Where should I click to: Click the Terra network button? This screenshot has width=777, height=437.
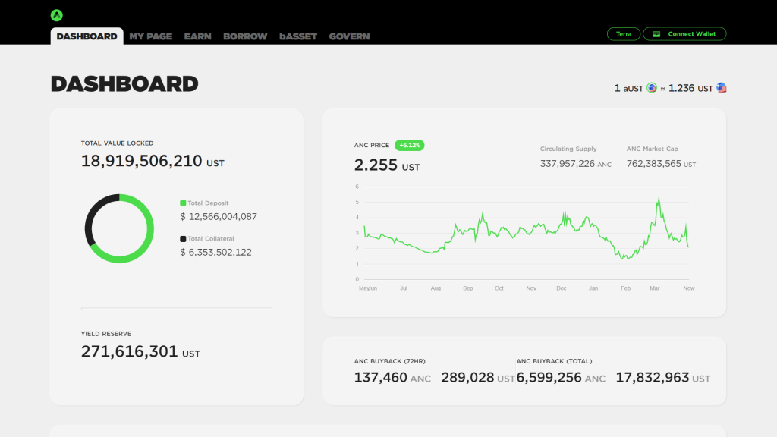click(x=624, y=33)
